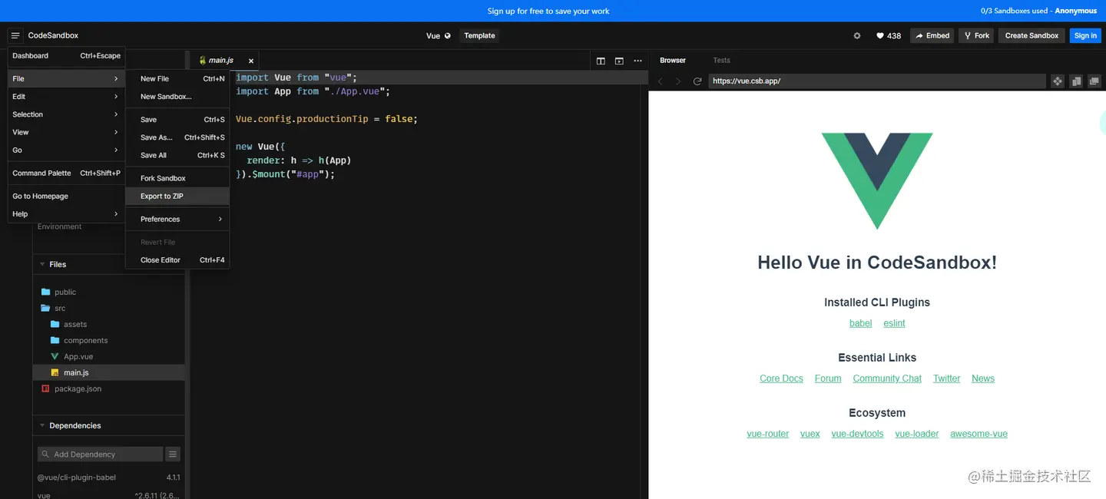
Task: Click the preview window icon in editor toolbar
Action: tap(619, 61)
